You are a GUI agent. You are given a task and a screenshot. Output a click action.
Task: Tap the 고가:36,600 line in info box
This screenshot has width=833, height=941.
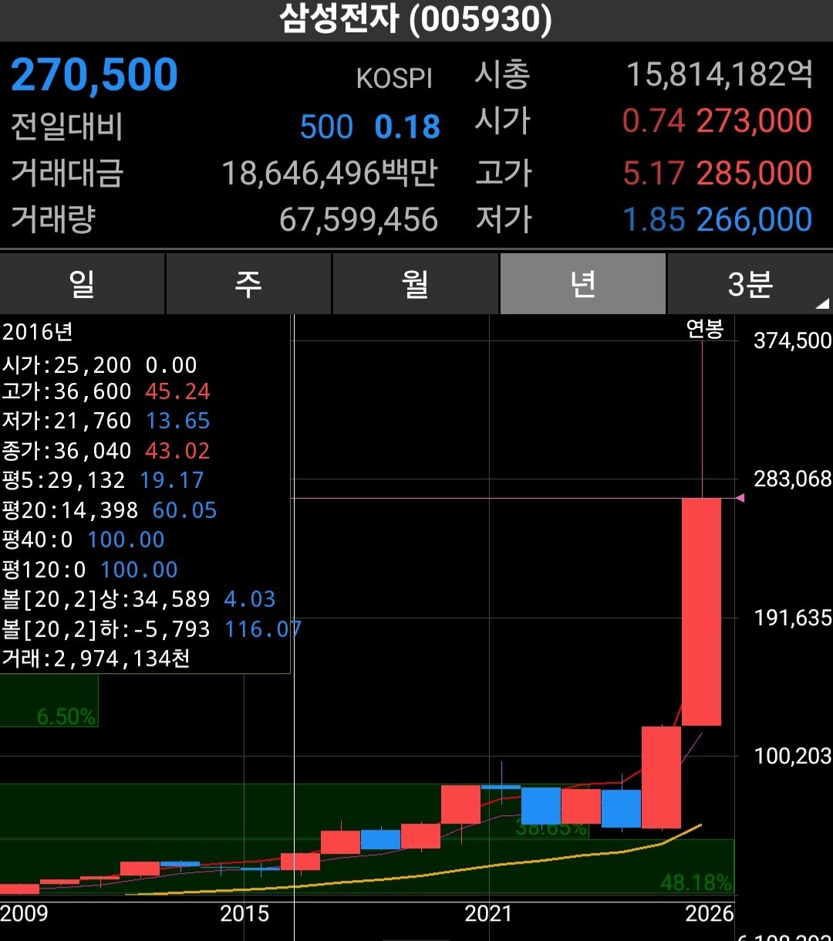coord(106,391)
